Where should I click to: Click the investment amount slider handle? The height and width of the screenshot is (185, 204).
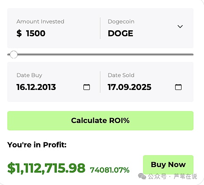[14, 55]
